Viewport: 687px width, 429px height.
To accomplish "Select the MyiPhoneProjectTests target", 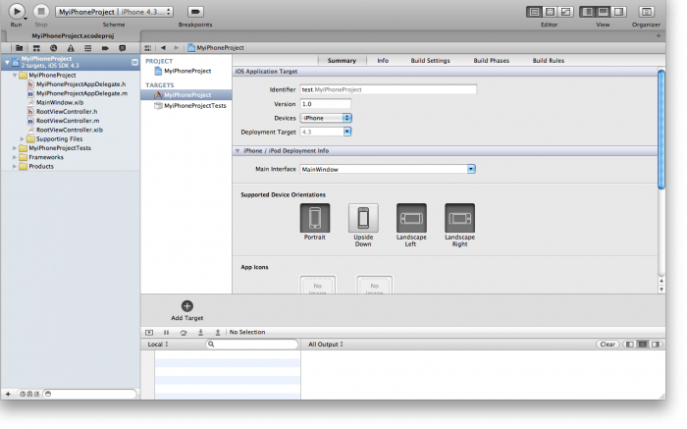I will pyautogui.click(x=195, y=105).
